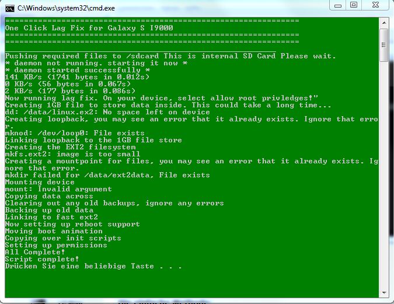Click the error 'mount: Invalid argument'
394x304 pixels.
(x=58, y=189)
